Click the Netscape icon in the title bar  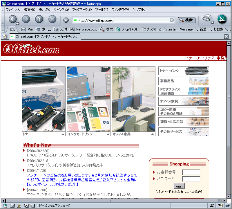pos(4,3)
